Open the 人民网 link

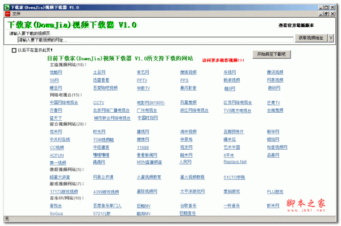(x=185, y=162)
